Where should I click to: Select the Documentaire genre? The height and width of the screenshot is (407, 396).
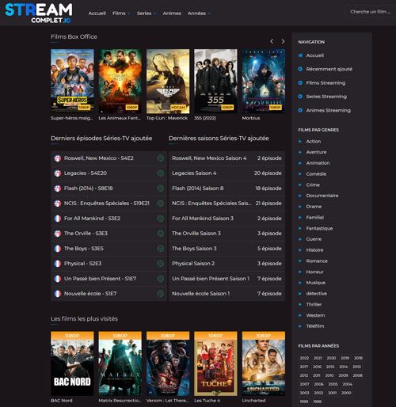point(322,196)
